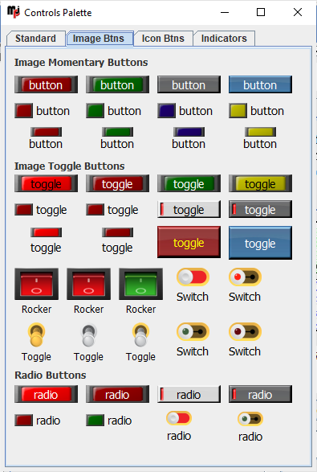Click the Switch with dark red dot
This screenshot has height=472, width=317.
(x=245, y=332)
